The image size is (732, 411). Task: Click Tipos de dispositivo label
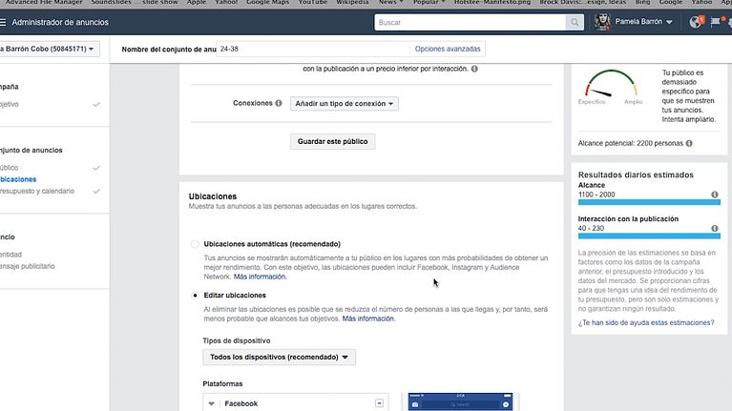pyautogui.click(x=237, y=340)
